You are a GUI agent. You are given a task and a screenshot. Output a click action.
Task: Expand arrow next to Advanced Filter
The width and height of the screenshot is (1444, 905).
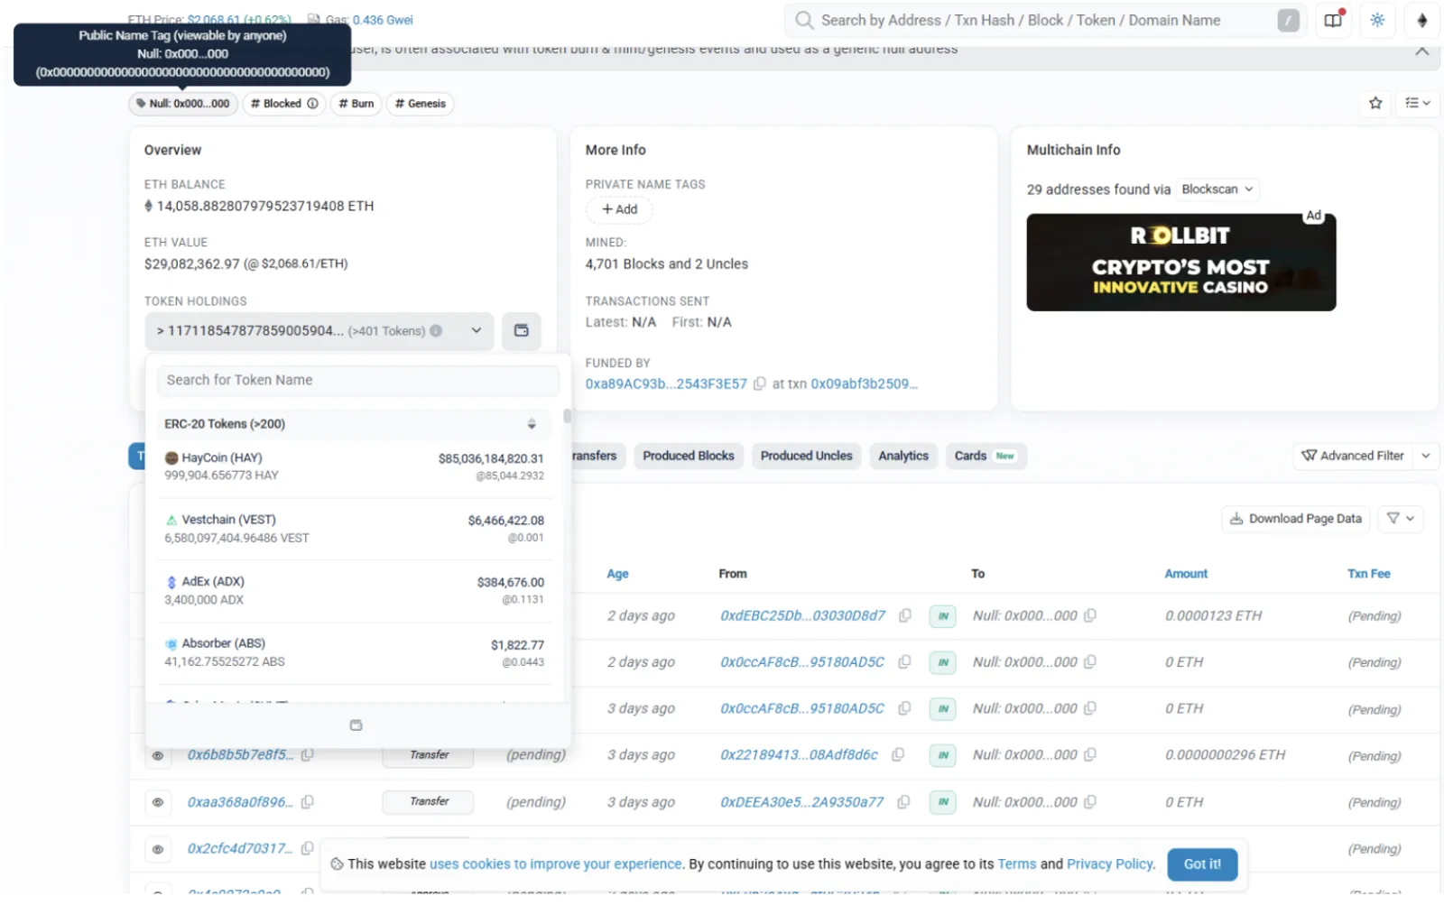[x=1426, y=457]
